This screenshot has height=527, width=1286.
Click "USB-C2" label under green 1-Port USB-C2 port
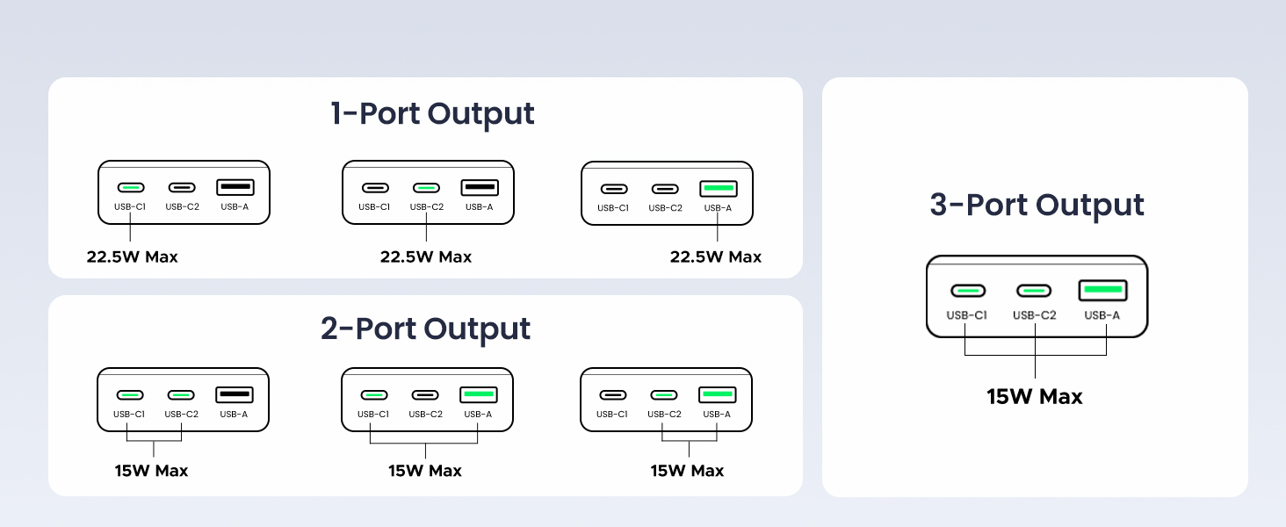(426, 207)
